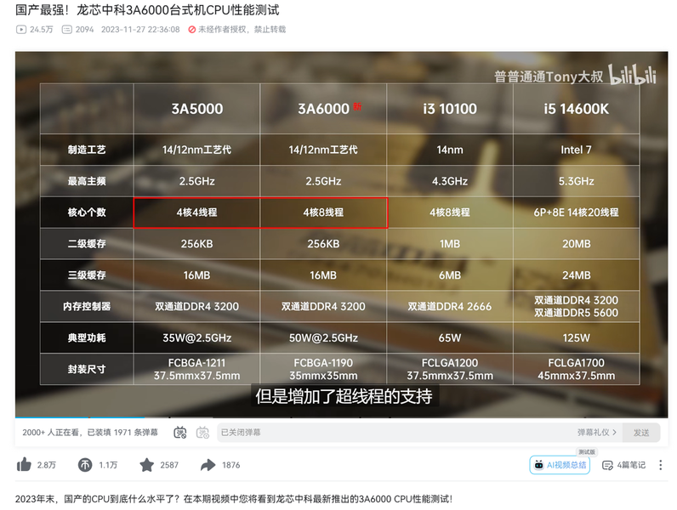
Task: Click the 65W cell
Action: pos(450,337)
